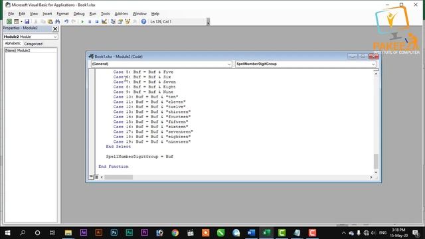Click the 'SpellNumberDigitGroup = Buf' line
This screenshot has width=425, height=239.
click(139, 157)
